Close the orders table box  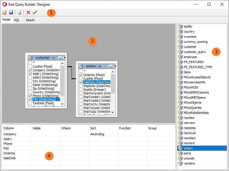coord(115,66)
